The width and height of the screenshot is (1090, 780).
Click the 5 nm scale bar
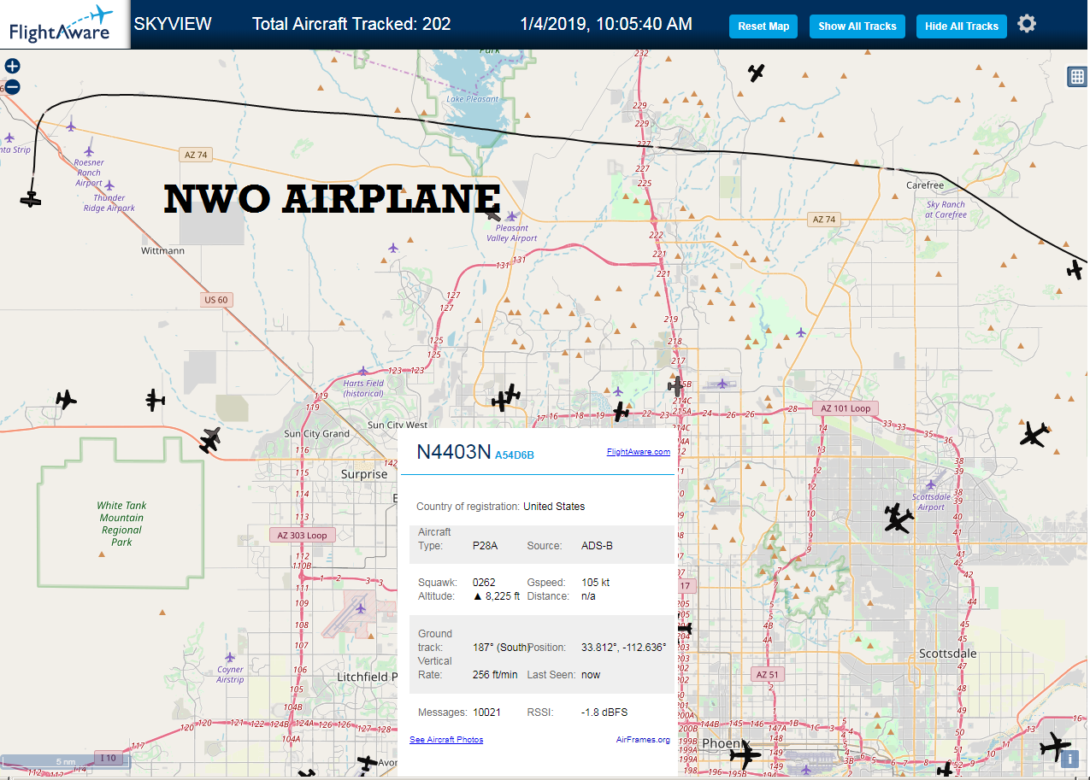(66, 762)
